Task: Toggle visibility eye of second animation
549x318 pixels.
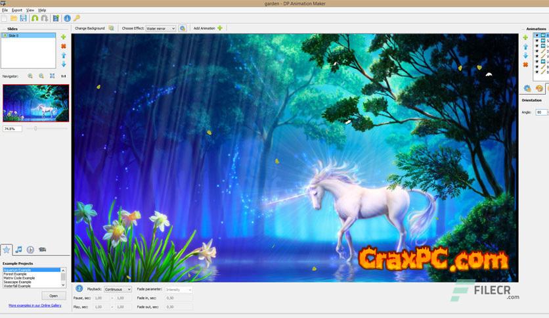Action: (537, 41)
